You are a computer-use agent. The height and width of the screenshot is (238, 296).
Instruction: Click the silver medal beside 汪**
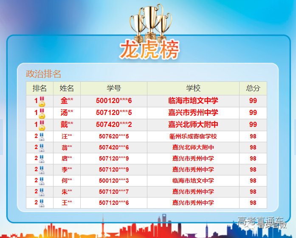42,137
